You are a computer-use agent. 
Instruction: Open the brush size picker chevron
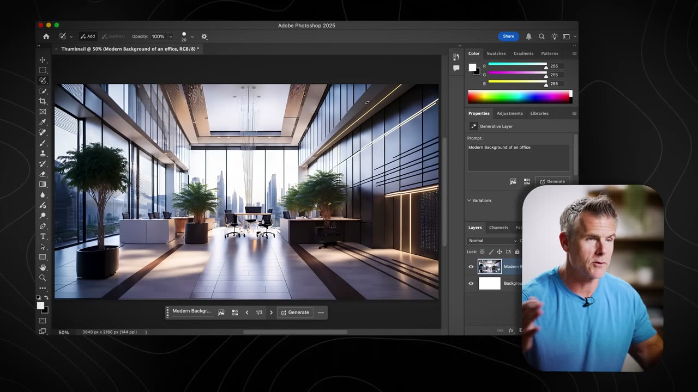192,37
